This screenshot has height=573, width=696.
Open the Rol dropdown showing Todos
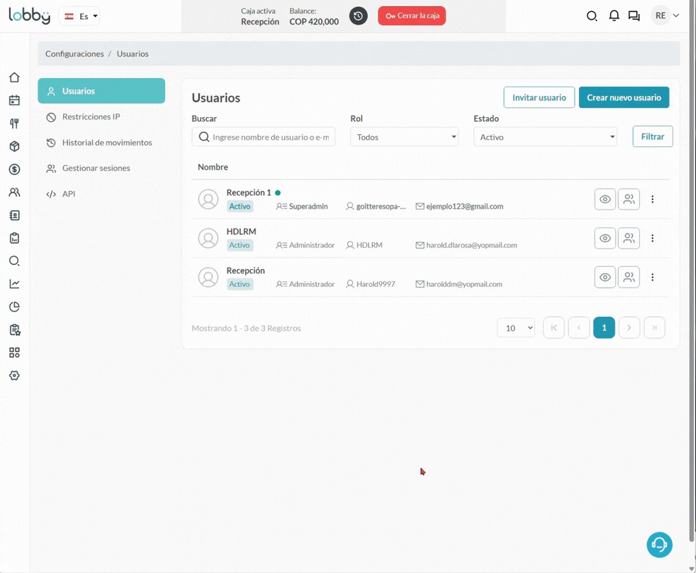pyautogui.click(x=404, y=137)
